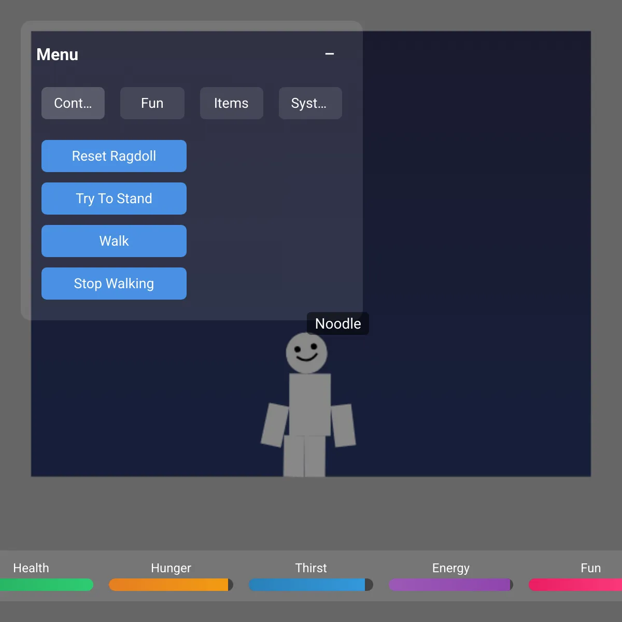Click the pink Fun status bar
Screen dimensions: 622x622
(575, 585)
